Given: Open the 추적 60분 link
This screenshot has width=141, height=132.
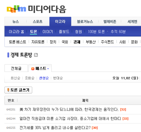Looking at the screenshot, I should [118, 32].
